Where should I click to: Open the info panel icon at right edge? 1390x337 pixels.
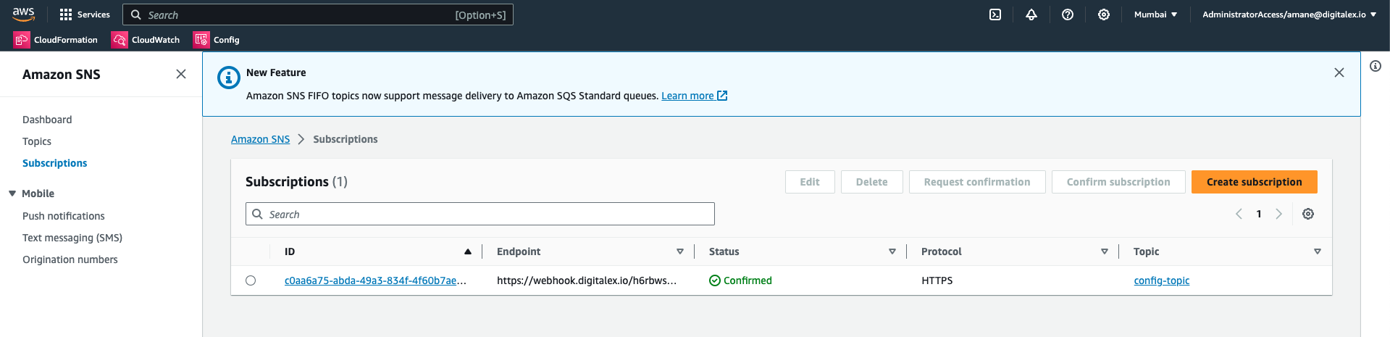tap(1376, 66)
